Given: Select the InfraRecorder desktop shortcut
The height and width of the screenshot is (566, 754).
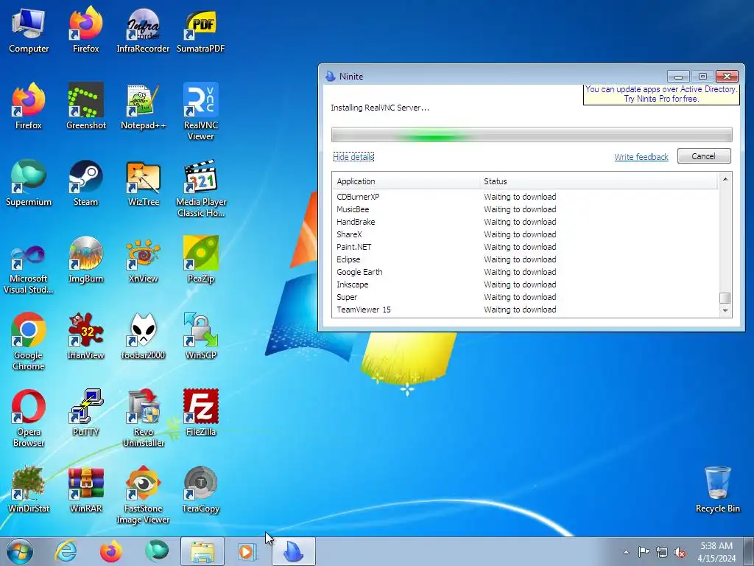Looking at the screenshot, I should point(143,31).
